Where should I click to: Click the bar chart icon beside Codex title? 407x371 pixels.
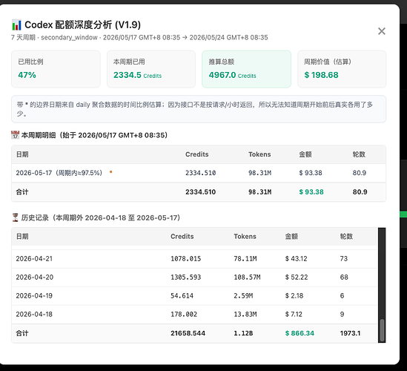16,25
